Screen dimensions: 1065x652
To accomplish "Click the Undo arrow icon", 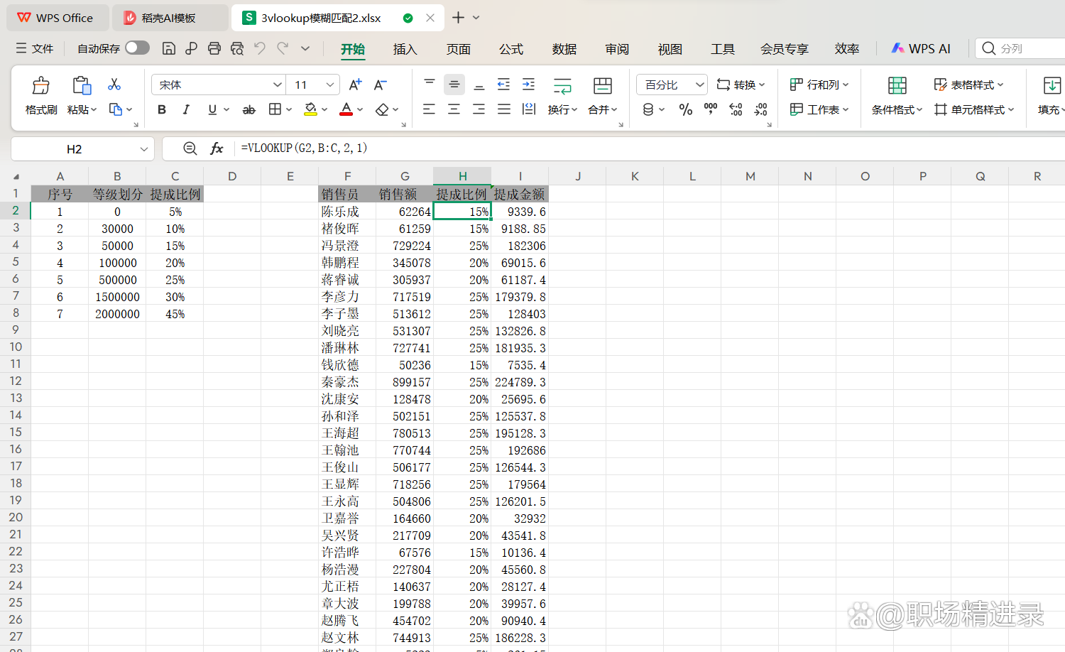I will [x=260, y=48].
